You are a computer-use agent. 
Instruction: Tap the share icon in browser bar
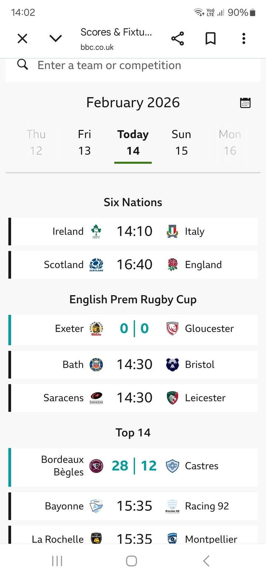coord(177,38)
